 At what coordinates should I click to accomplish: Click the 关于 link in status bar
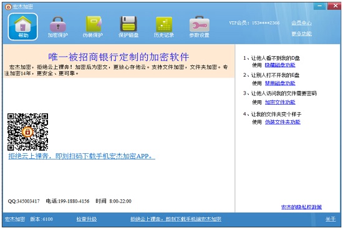click(331, 219)
